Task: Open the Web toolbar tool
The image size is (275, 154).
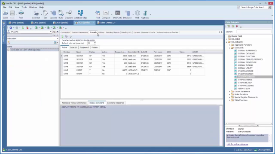Action: click(137, 15)
